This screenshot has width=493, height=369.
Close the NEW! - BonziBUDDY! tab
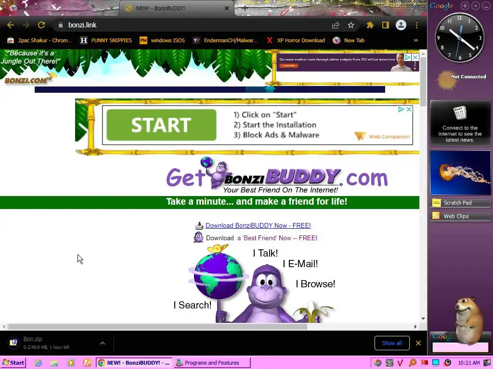227,8
